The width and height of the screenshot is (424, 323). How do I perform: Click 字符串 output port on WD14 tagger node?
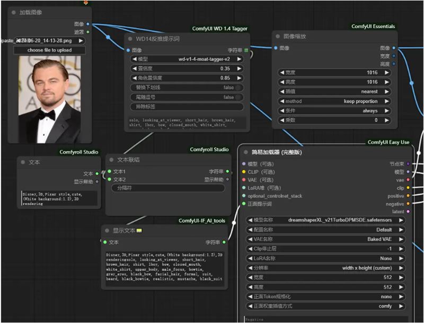click(x=246, y=50)
